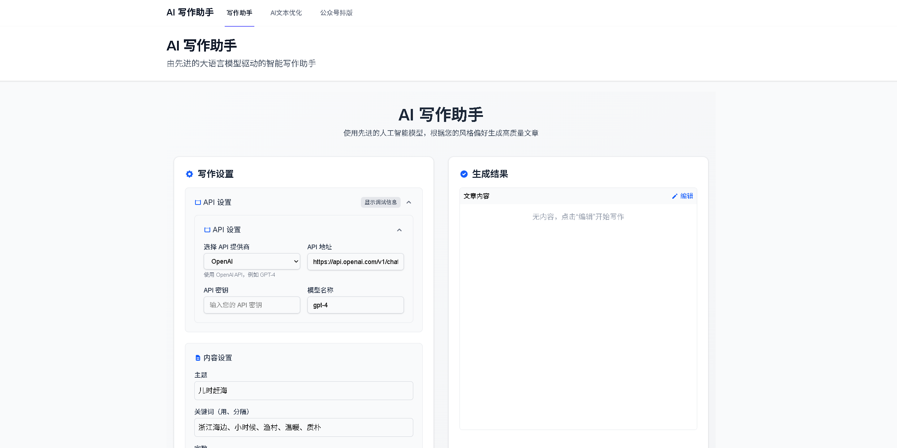Toggle 显示调试信息 debug info button
897x448 pixels.
click(x=380, y=202)
